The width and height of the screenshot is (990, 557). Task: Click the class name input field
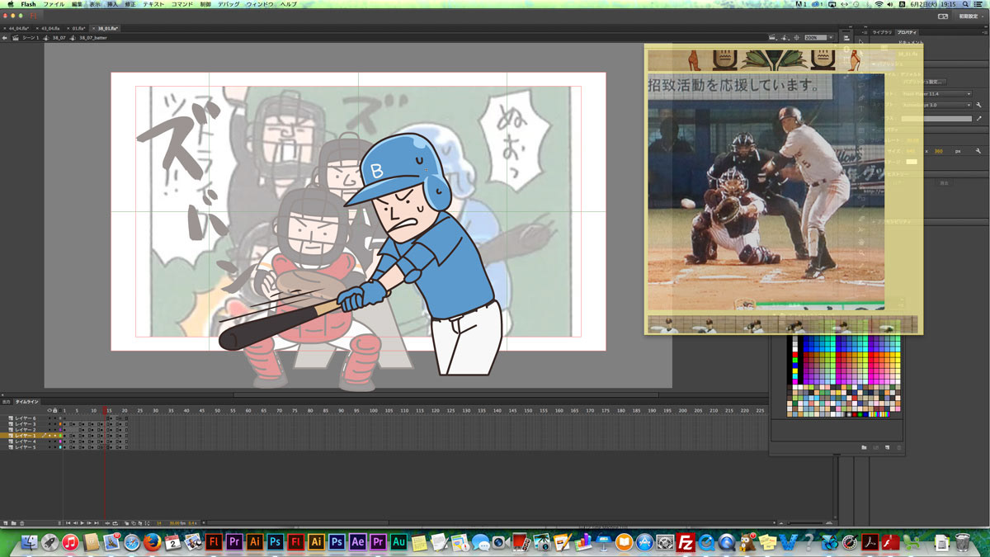(936, 118)
